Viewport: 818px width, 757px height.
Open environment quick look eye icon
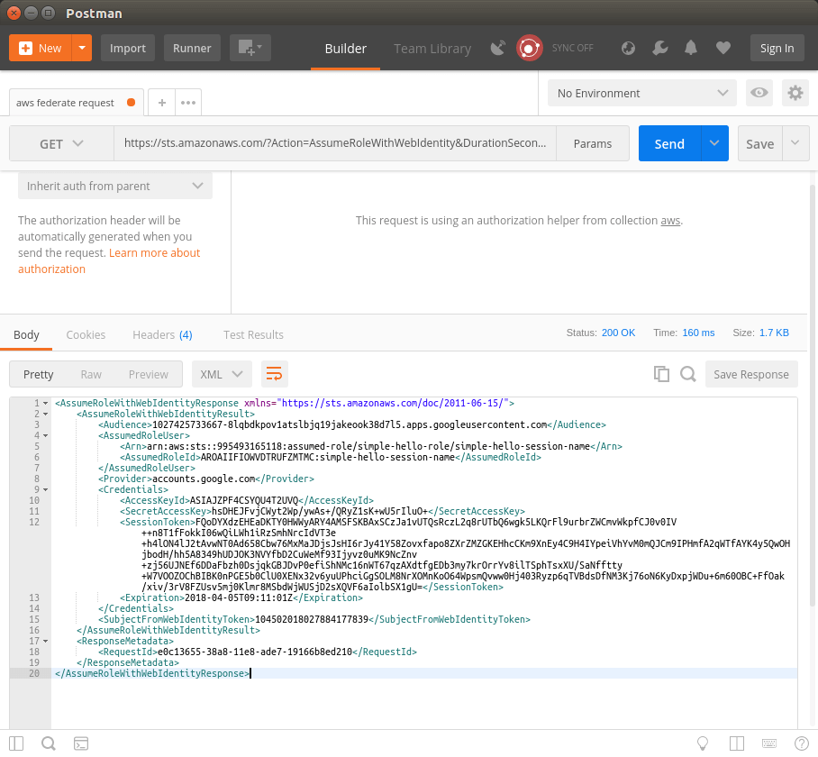pyautogui.click(x=759, y=93)
